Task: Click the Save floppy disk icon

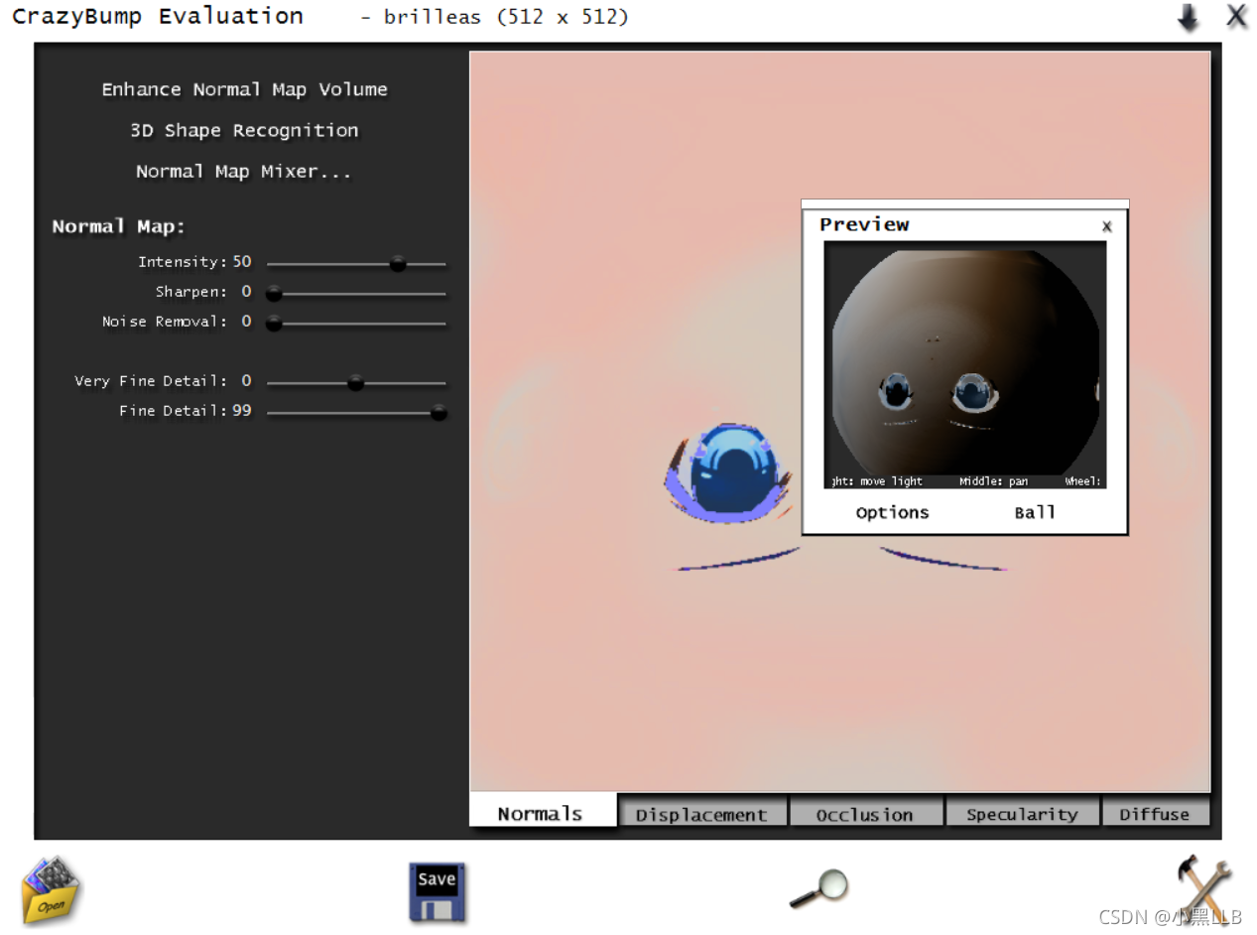Action: coord(438,892)
